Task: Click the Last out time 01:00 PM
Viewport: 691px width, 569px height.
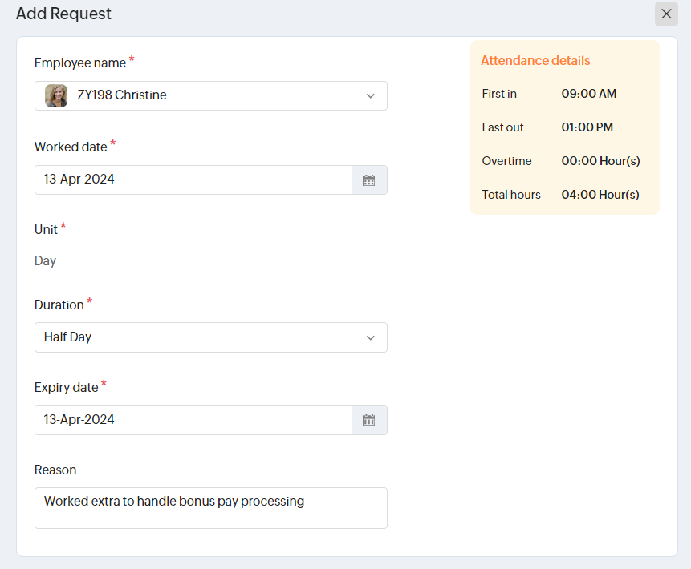Action: tap(587, 127)
